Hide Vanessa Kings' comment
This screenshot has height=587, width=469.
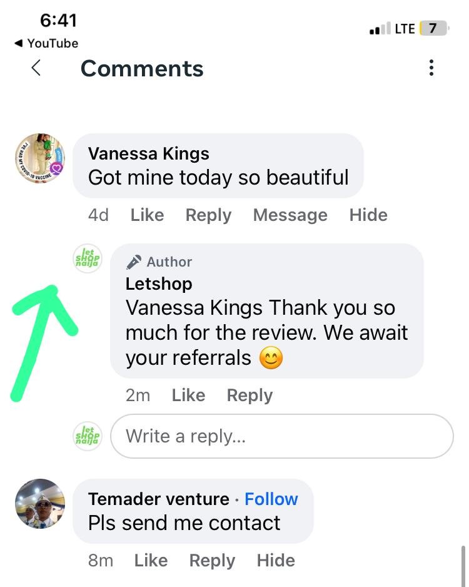(368, 215)
